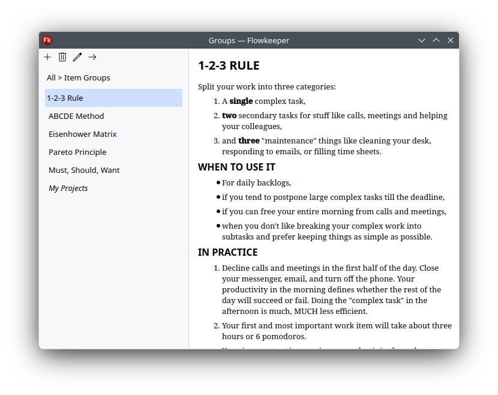Click the right arrow toolbar icon
This screenshot has width=498, height=395.
tap(92, 57)
